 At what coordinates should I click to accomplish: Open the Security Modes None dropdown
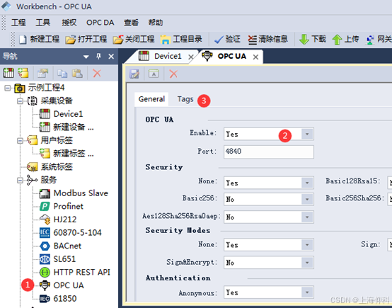(307, 245)
